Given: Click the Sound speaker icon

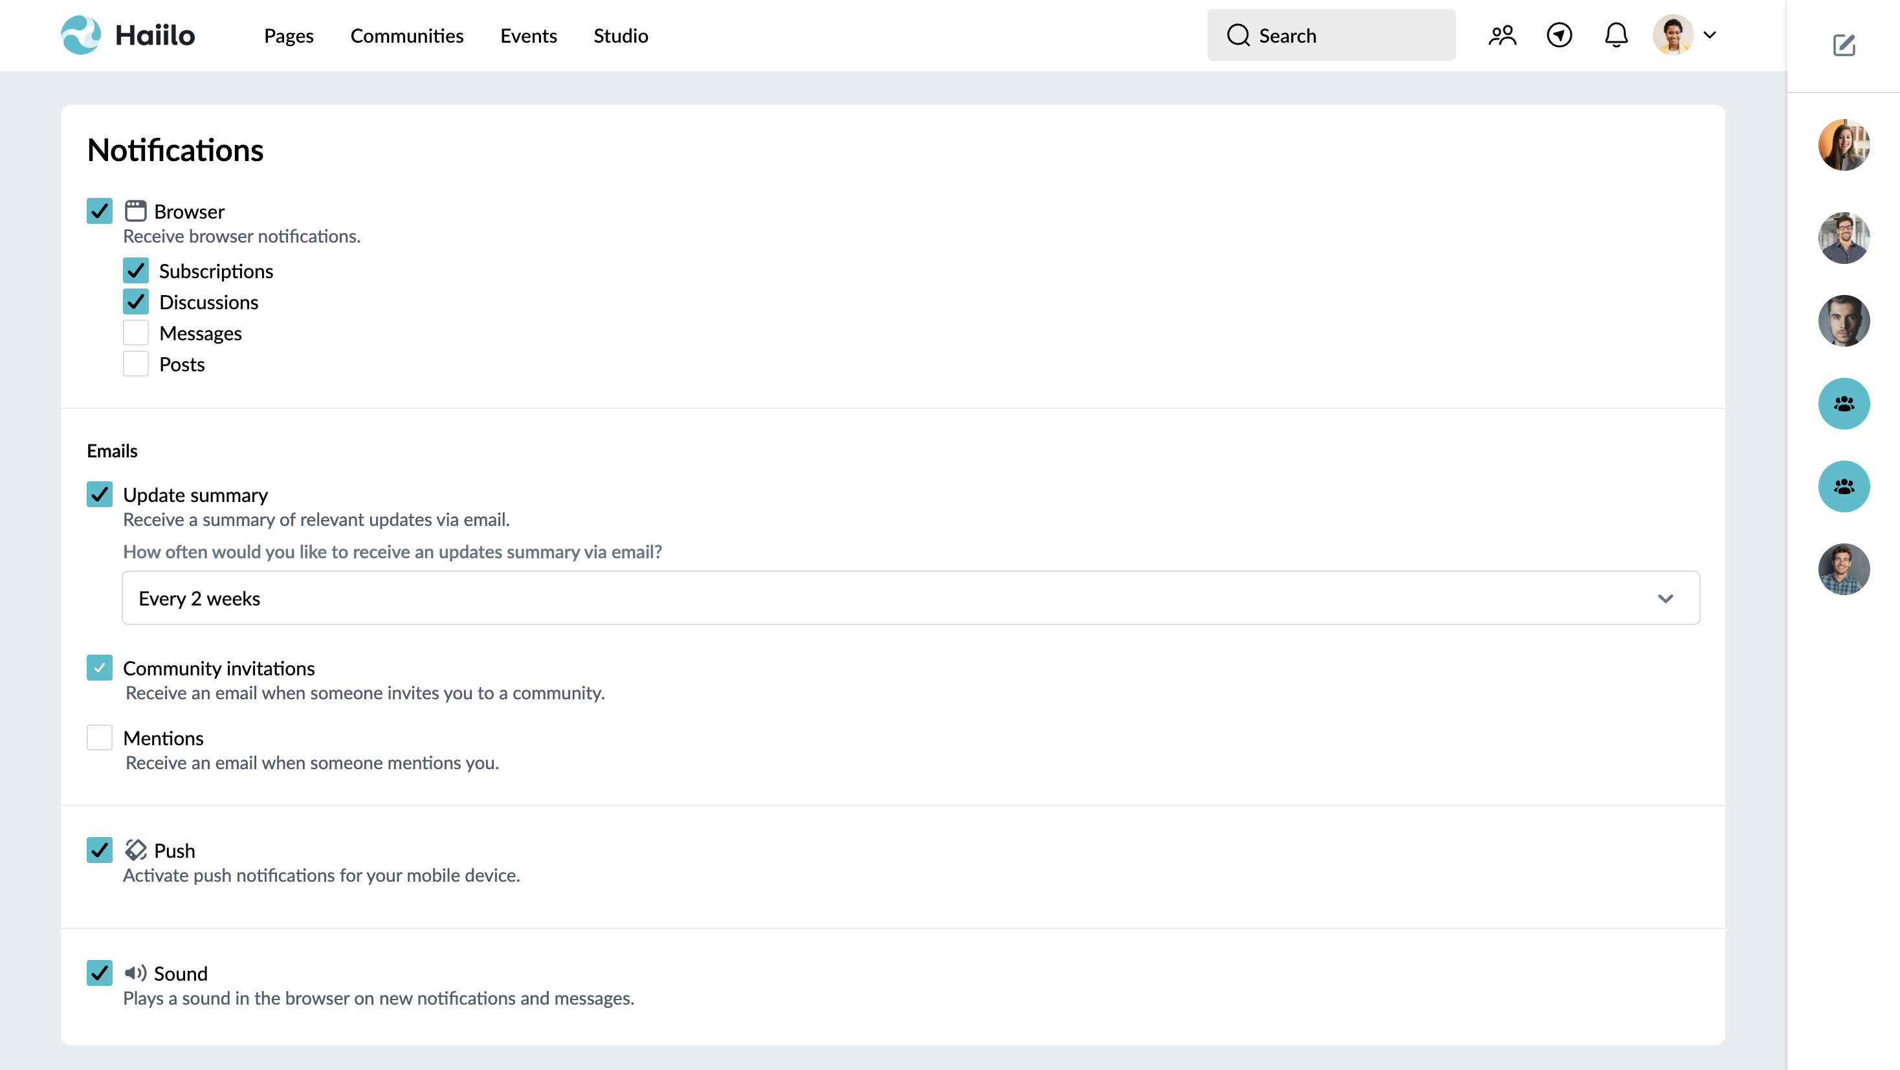Looking at the screenshot, I should (x=136, y=973).
